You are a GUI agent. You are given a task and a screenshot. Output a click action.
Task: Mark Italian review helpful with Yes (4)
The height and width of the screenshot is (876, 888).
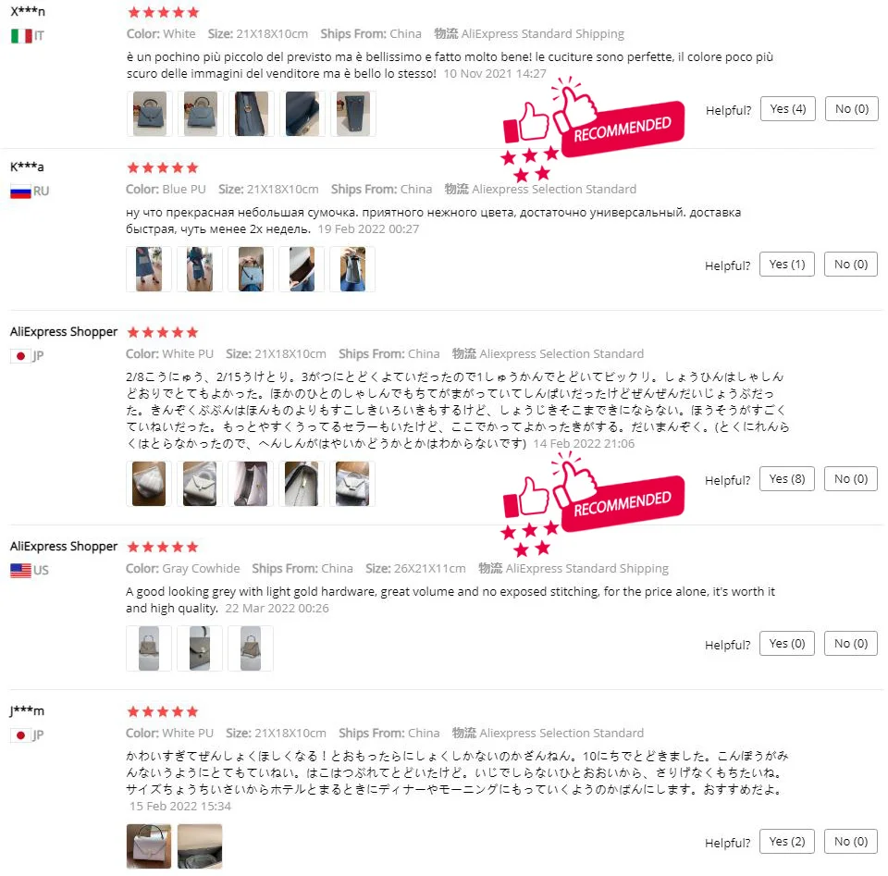click(788, 109)
